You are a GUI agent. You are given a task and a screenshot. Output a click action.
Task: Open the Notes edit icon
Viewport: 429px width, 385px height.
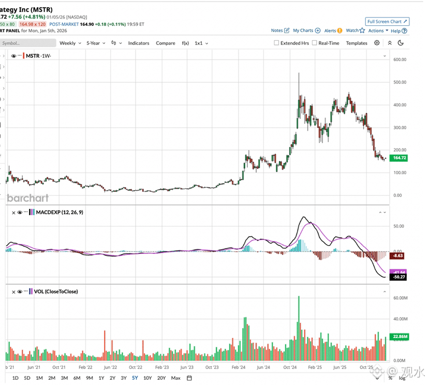(x=287, y=30)
